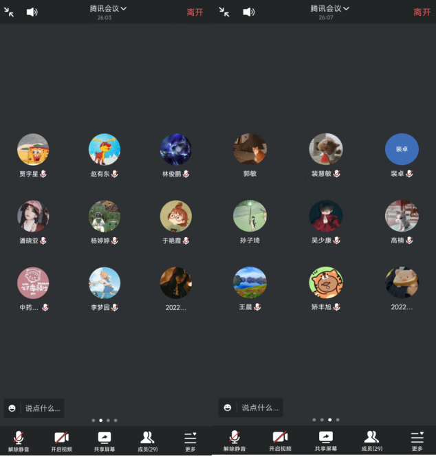436x457 pixels.
Task: Open emoji picker beside 说点什么 in the left screen
Action: point(12,408)
